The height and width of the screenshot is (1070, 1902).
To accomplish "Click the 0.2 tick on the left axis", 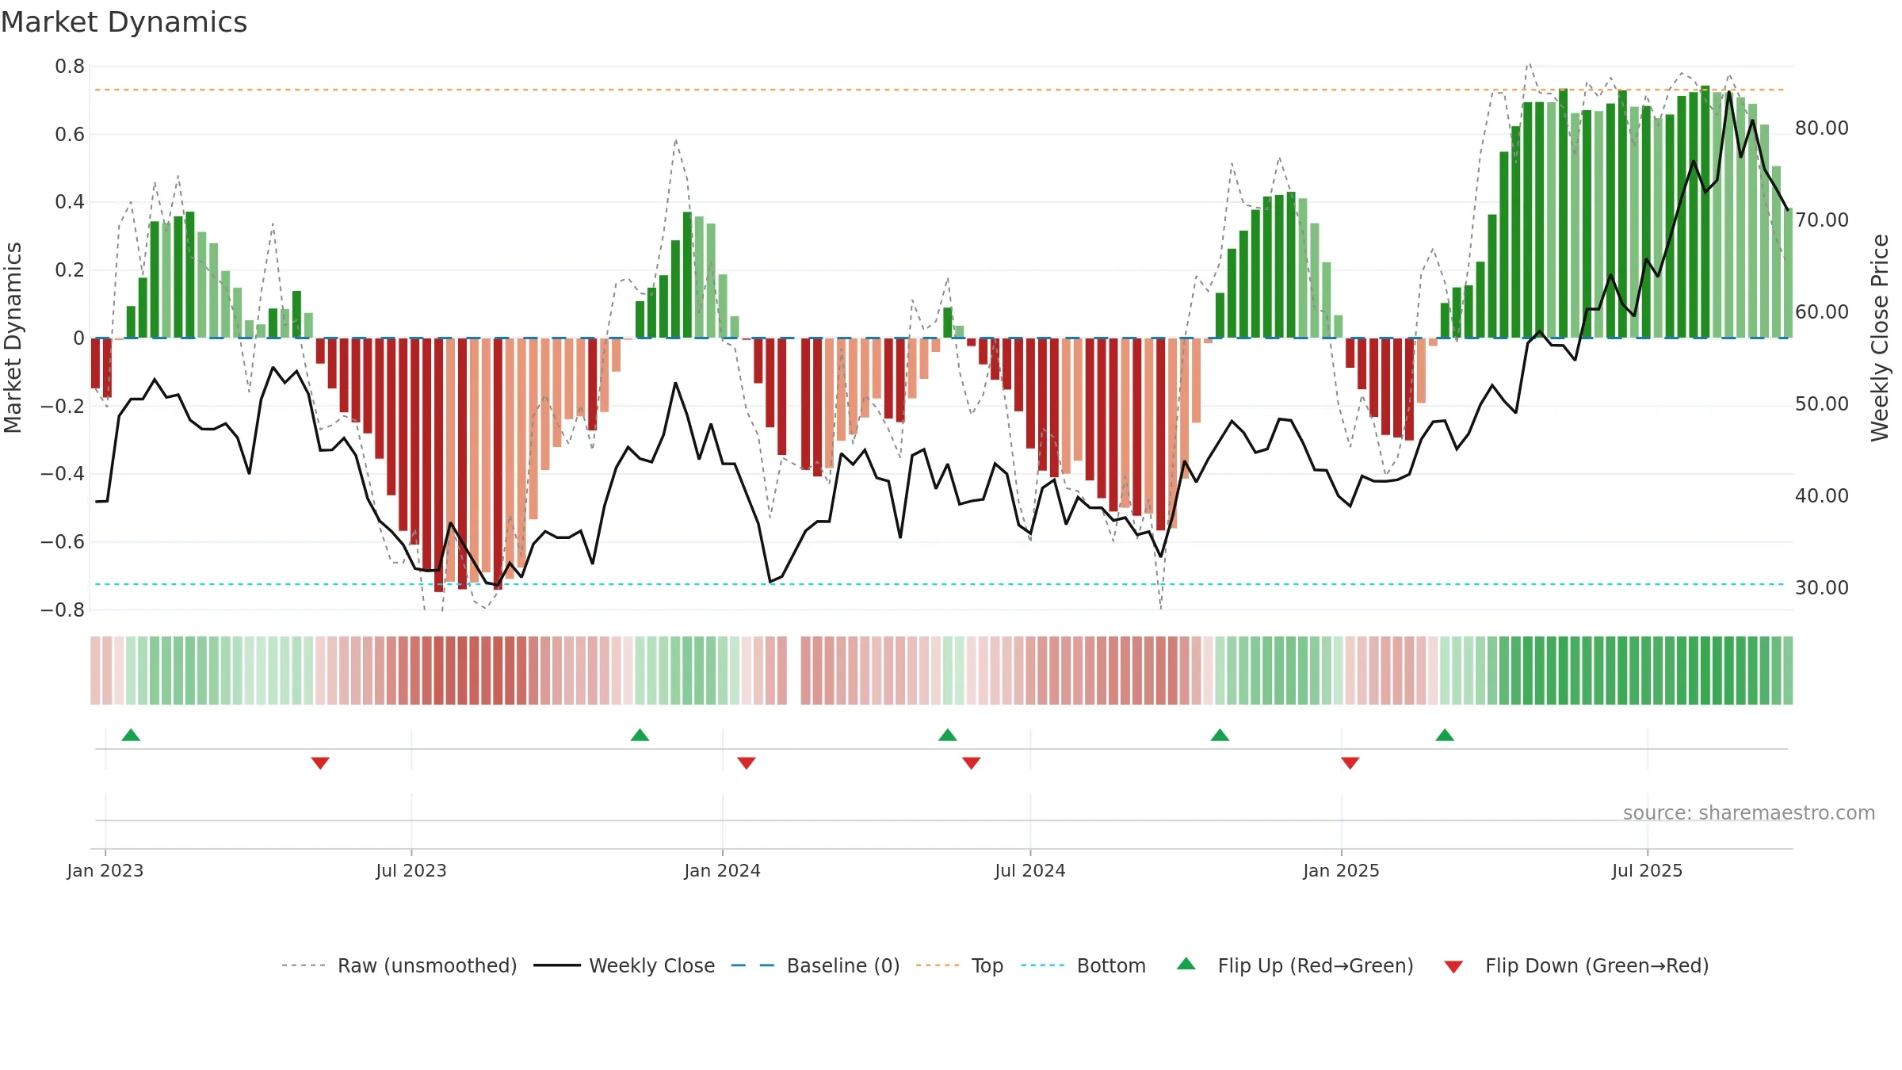I will [x=70, y=270].
